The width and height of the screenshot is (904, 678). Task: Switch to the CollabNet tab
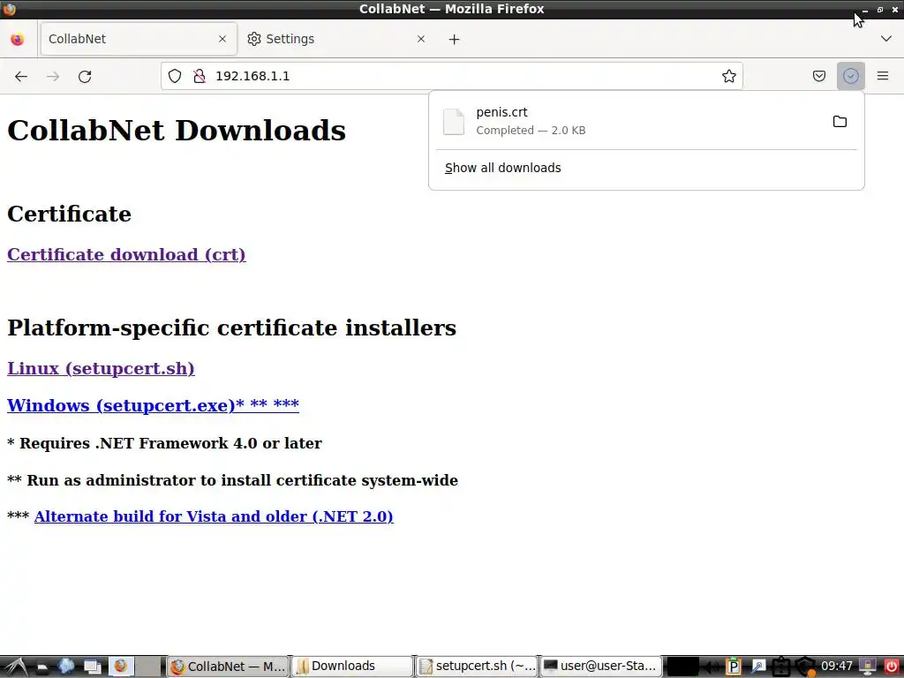coord(139,39)
